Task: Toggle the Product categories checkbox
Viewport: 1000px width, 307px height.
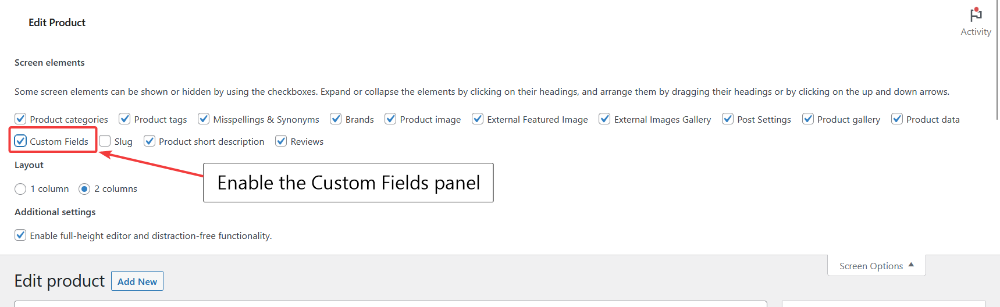Action: (20, 119)
